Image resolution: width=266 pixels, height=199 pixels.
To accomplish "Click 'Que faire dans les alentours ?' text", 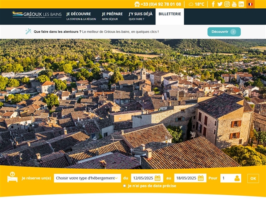I will pyautogui.click(x=57, y=32).
